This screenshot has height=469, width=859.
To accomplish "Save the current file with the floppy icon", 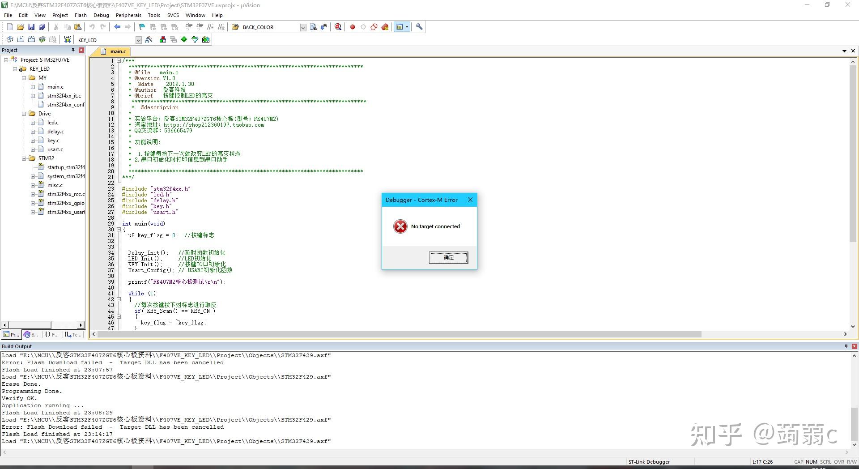I will [x=31, y=27].
